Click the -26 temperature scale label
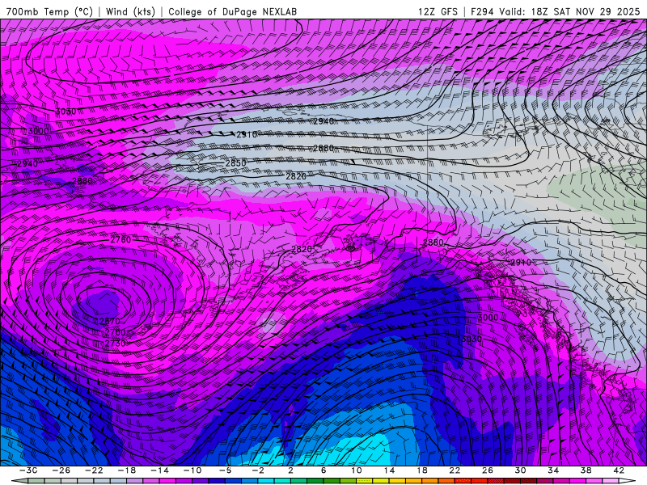The image size is (647, 485). (x=61, y=470)
